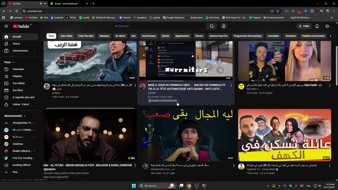The height and width of the screenshot is (190, 338).
Task: Open medchou channel subscription
Action: coord(20,144)
